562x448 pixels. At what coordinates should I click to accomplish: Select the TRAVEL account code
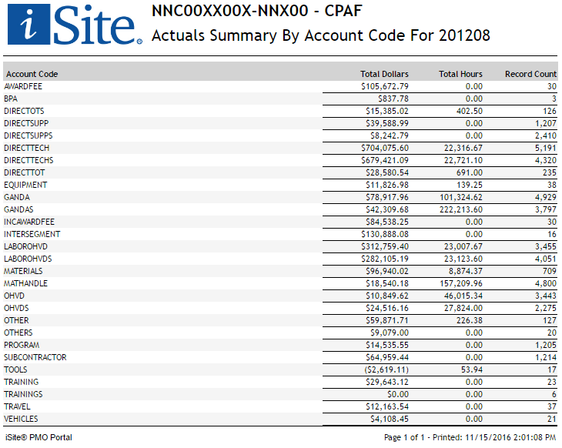click(x=17, y=406)
